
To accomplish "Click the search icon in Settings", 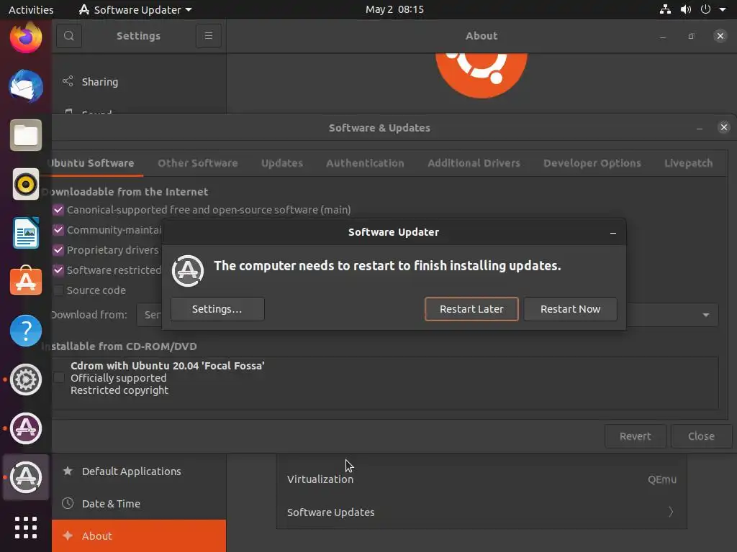I will 69,36.
